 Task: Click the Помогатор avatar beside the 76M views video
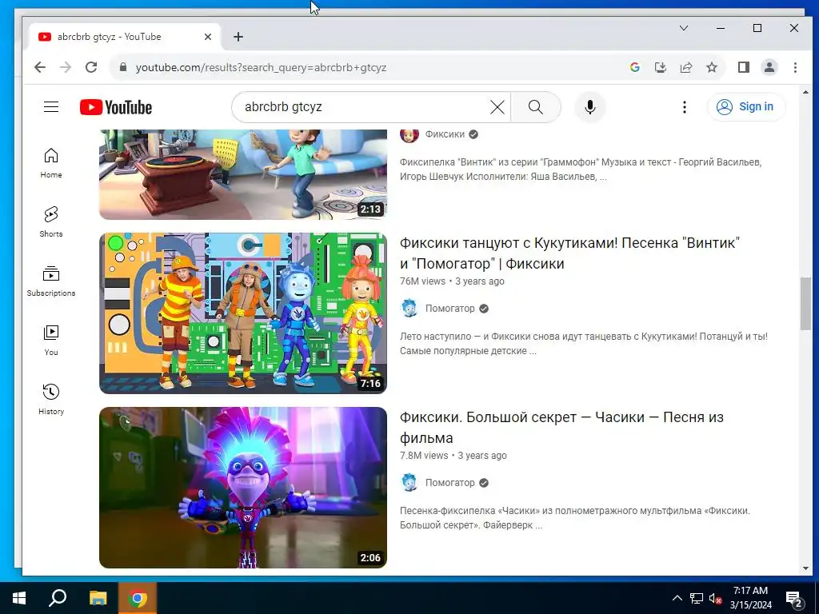pos(409,309)
